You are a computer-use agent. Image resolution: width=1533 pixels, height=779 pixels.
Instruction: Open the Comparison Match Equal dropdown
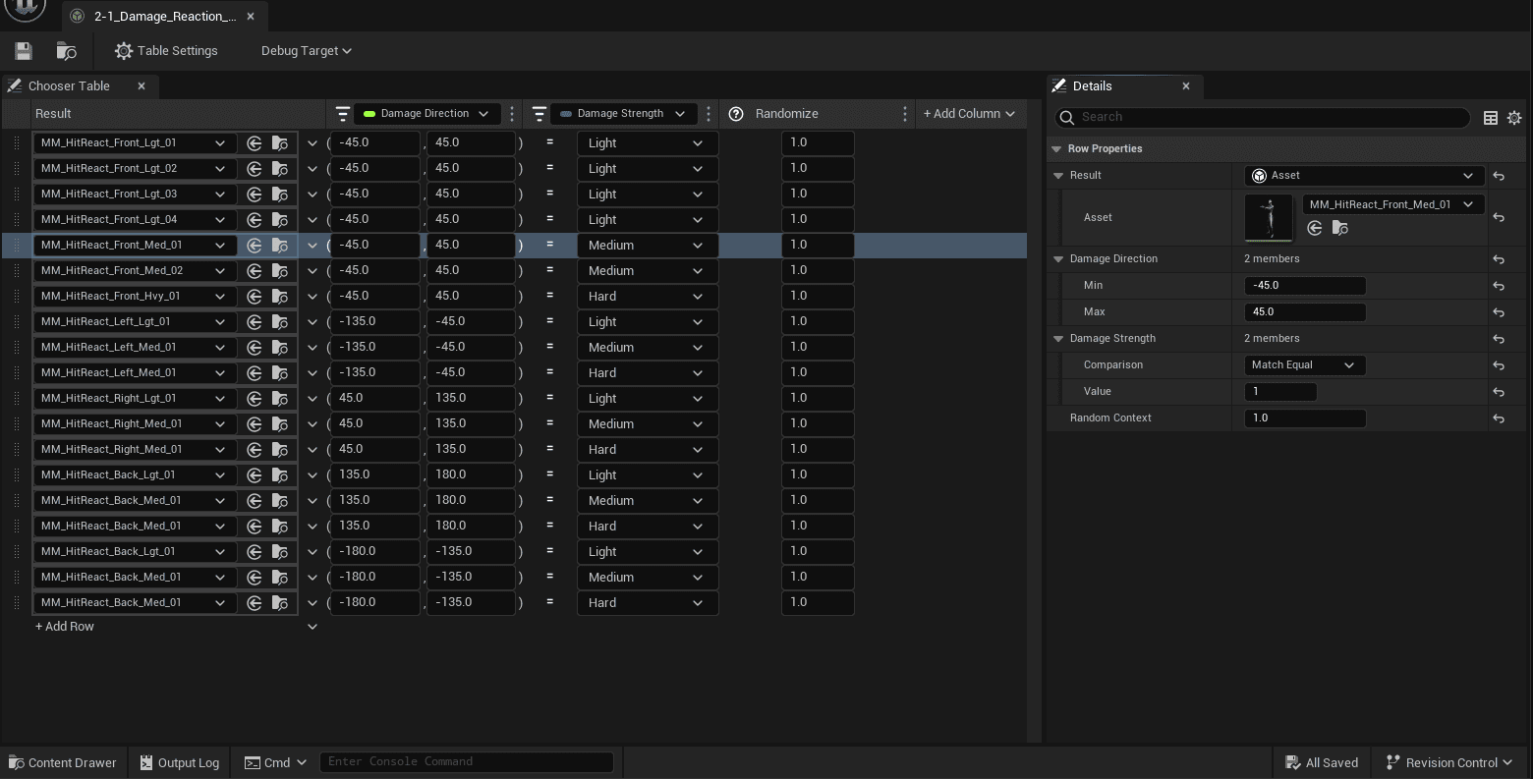1302,365
